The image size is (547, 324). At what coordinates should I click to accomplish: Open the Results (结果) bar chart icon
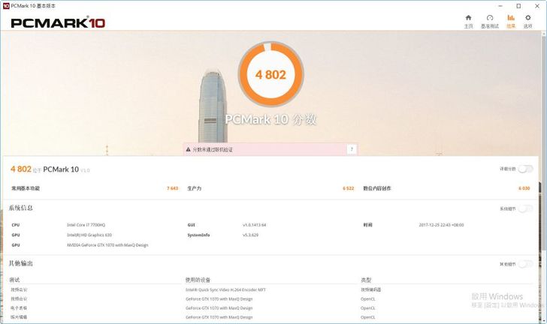point(511,18)
